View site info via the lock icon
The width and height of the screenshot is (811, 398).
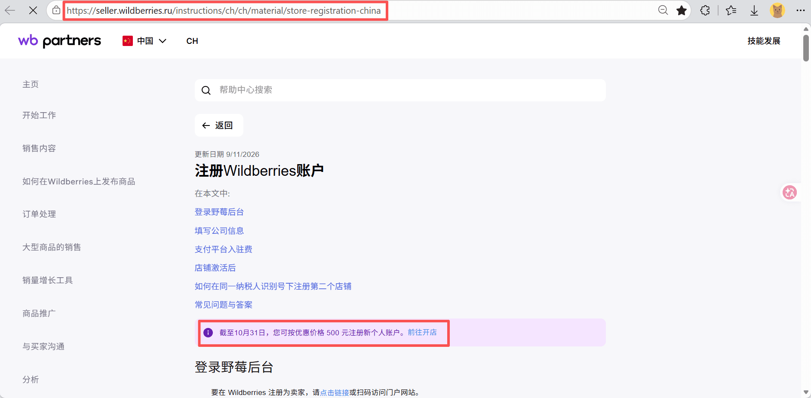tap(56, 10)
